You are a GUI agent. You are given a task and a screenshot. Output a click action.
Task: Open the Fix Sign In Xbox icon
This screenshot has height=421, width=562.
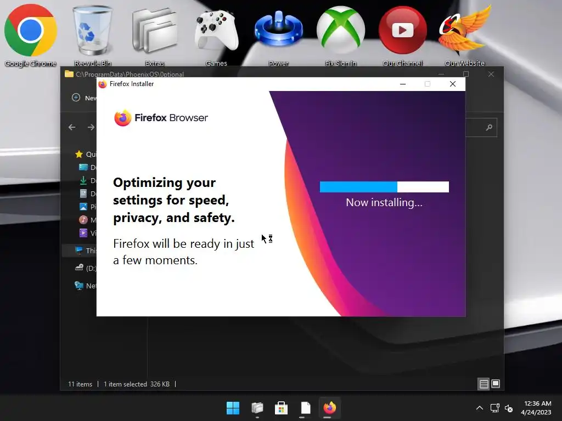(x=340, y=35)
